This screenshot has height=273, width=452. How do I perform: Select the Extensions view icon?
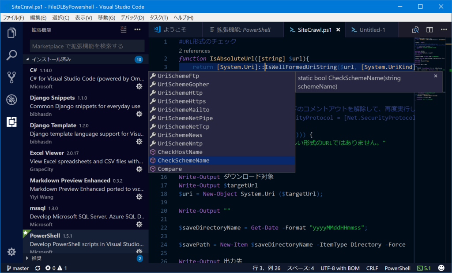pos(11,122)
